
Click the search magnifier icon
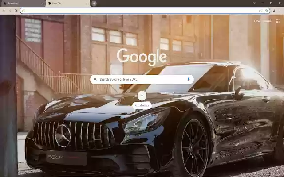tap(95, 80)
